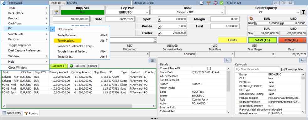
Task: Click the green Buy button
Action: pos(82,12)
